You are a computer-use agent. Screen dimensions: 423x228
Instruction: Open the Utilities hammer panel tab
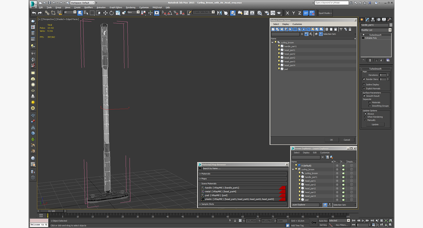[x=389, y=19]
